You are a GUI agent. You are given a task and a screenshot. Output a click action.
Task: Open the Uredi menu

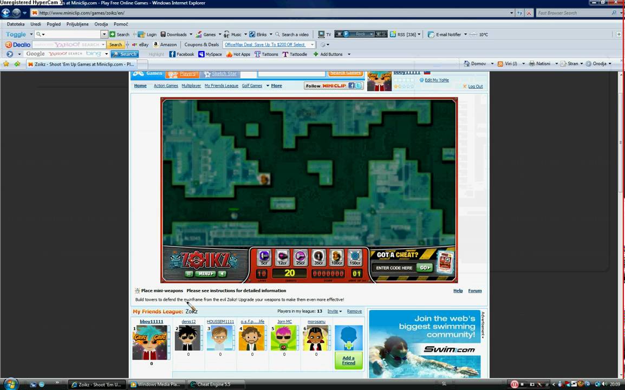(x=36, y=24)
